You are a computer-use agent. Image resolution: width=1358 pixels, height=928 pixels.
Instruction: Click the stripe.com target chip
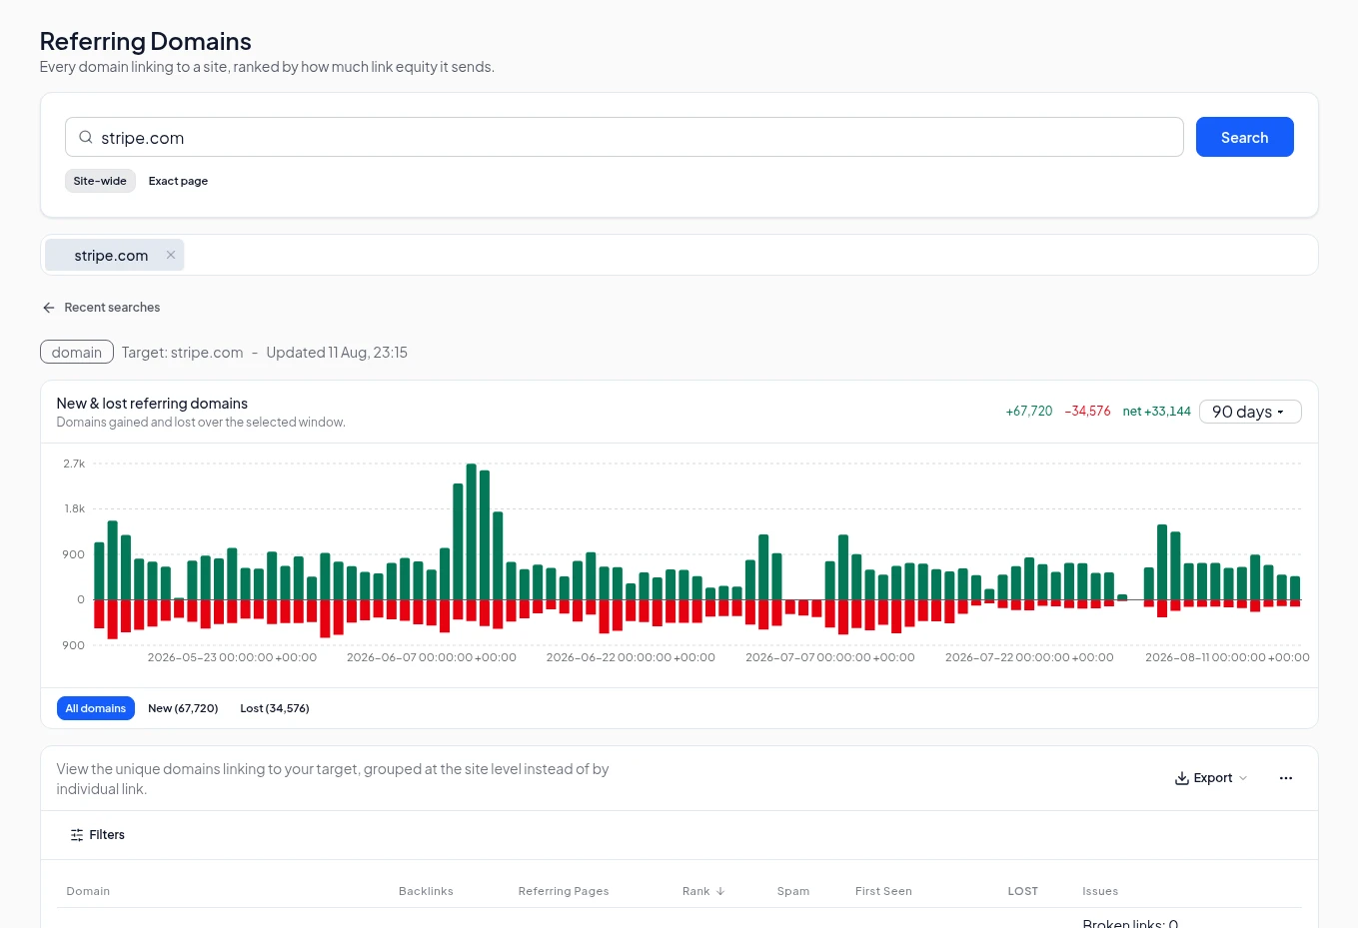coord(114,255)
